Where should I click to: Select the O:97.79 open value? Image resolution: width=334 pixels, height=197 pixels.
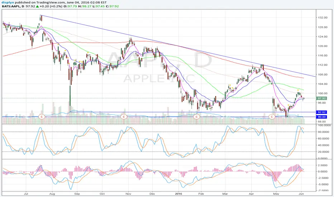pyautogui.click(x=70, y=6)
